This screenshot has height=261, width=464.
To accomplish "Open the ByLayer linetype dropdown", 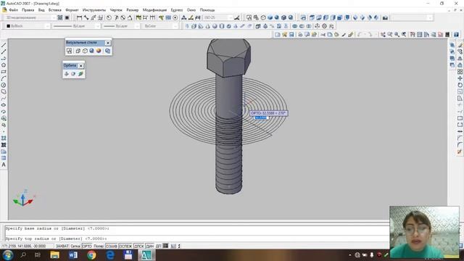I will (76, 26).
